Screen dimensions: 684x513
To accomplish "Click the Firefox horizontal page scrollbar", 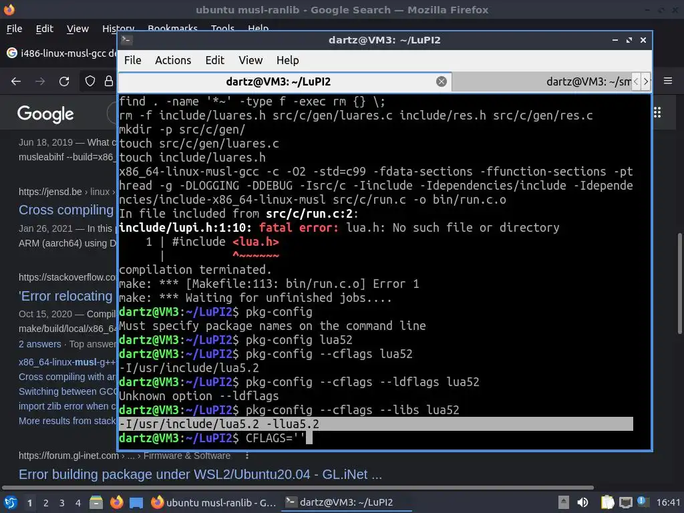I will pos(297,488).
